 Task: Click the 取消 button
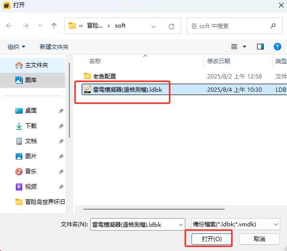(x=259, y=239)
